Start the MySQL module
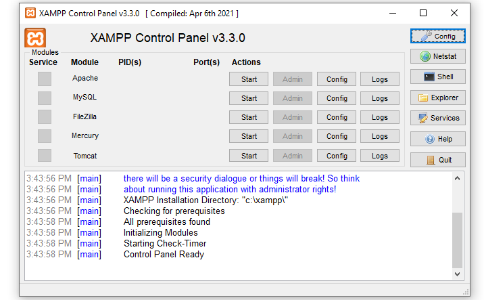 [249, 98]
